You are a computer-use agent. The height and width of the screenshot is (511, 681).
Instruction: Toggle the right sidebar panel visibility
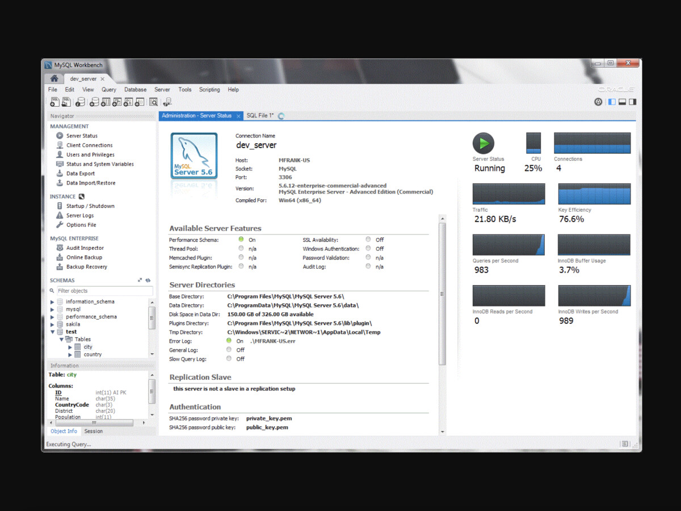click(632, 102)
